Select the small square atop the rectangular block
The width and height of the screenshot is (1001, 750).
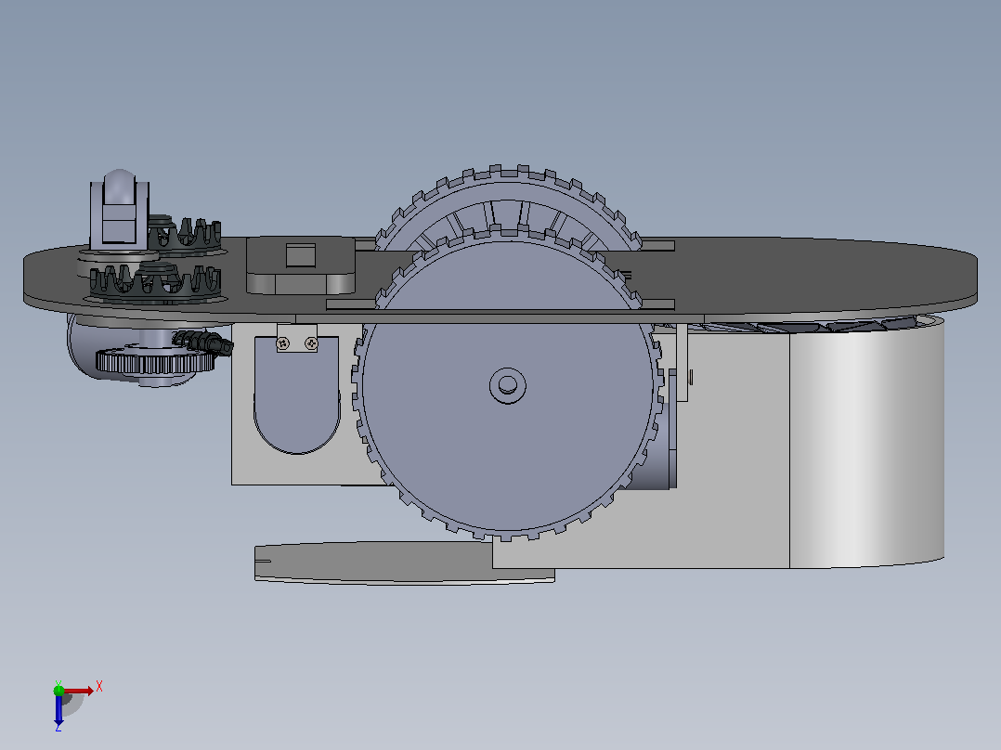click(301, 254)
